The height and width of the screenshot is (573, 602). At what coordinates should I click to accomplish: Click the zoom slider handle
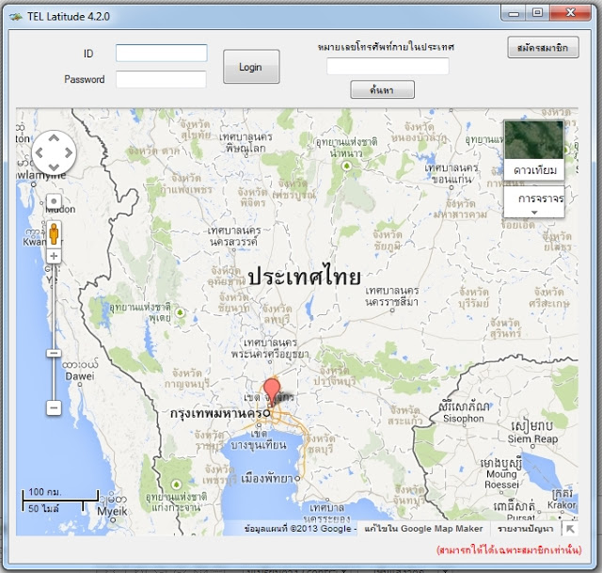54,353
